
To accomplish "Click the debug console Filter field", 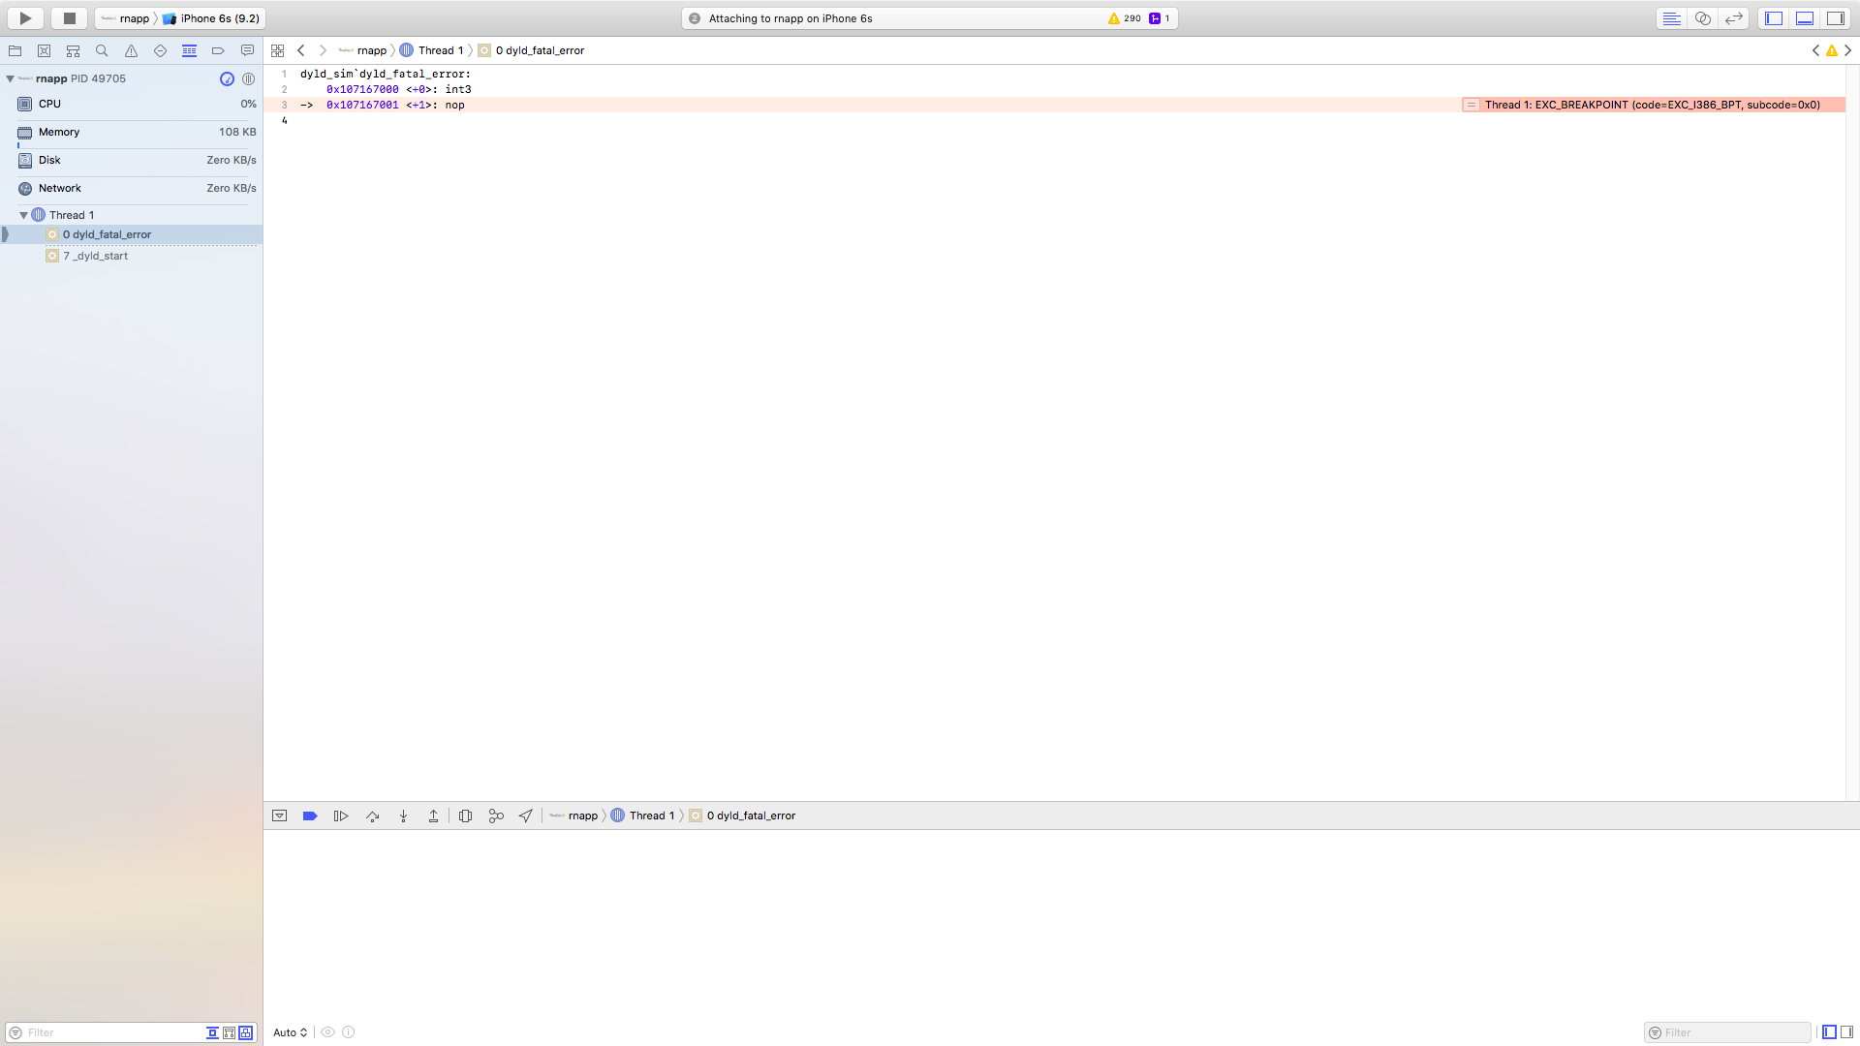I will tap(1727, 1032).
